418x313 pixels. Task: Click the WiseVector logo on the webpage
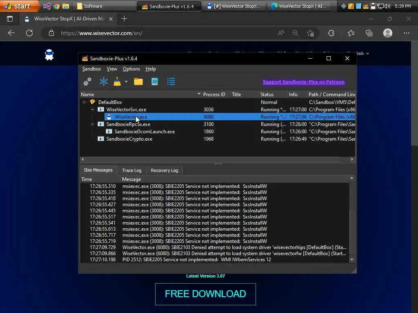(x=49, y=55)
